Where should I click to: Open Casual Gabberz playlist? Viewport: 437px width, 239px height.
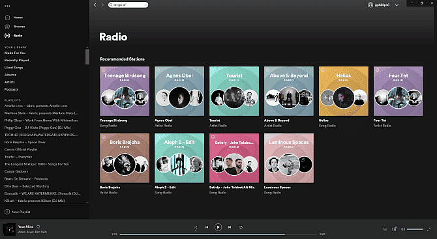[x=16, y=171]
